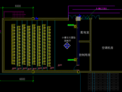
Task: Click the upper green label text near the spiral
Action: pos(71,25)
